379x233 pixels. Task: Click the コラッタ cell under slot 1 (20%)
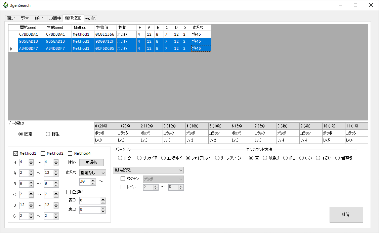coord(128,133)
